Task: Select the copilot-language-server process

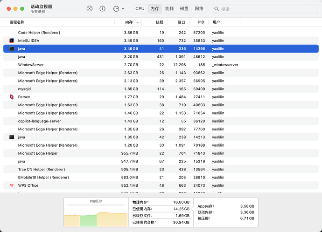Action: tap(161, 121)
